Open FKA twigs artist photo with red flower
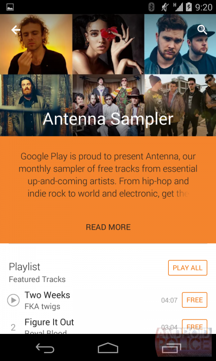 coord(108,44)
